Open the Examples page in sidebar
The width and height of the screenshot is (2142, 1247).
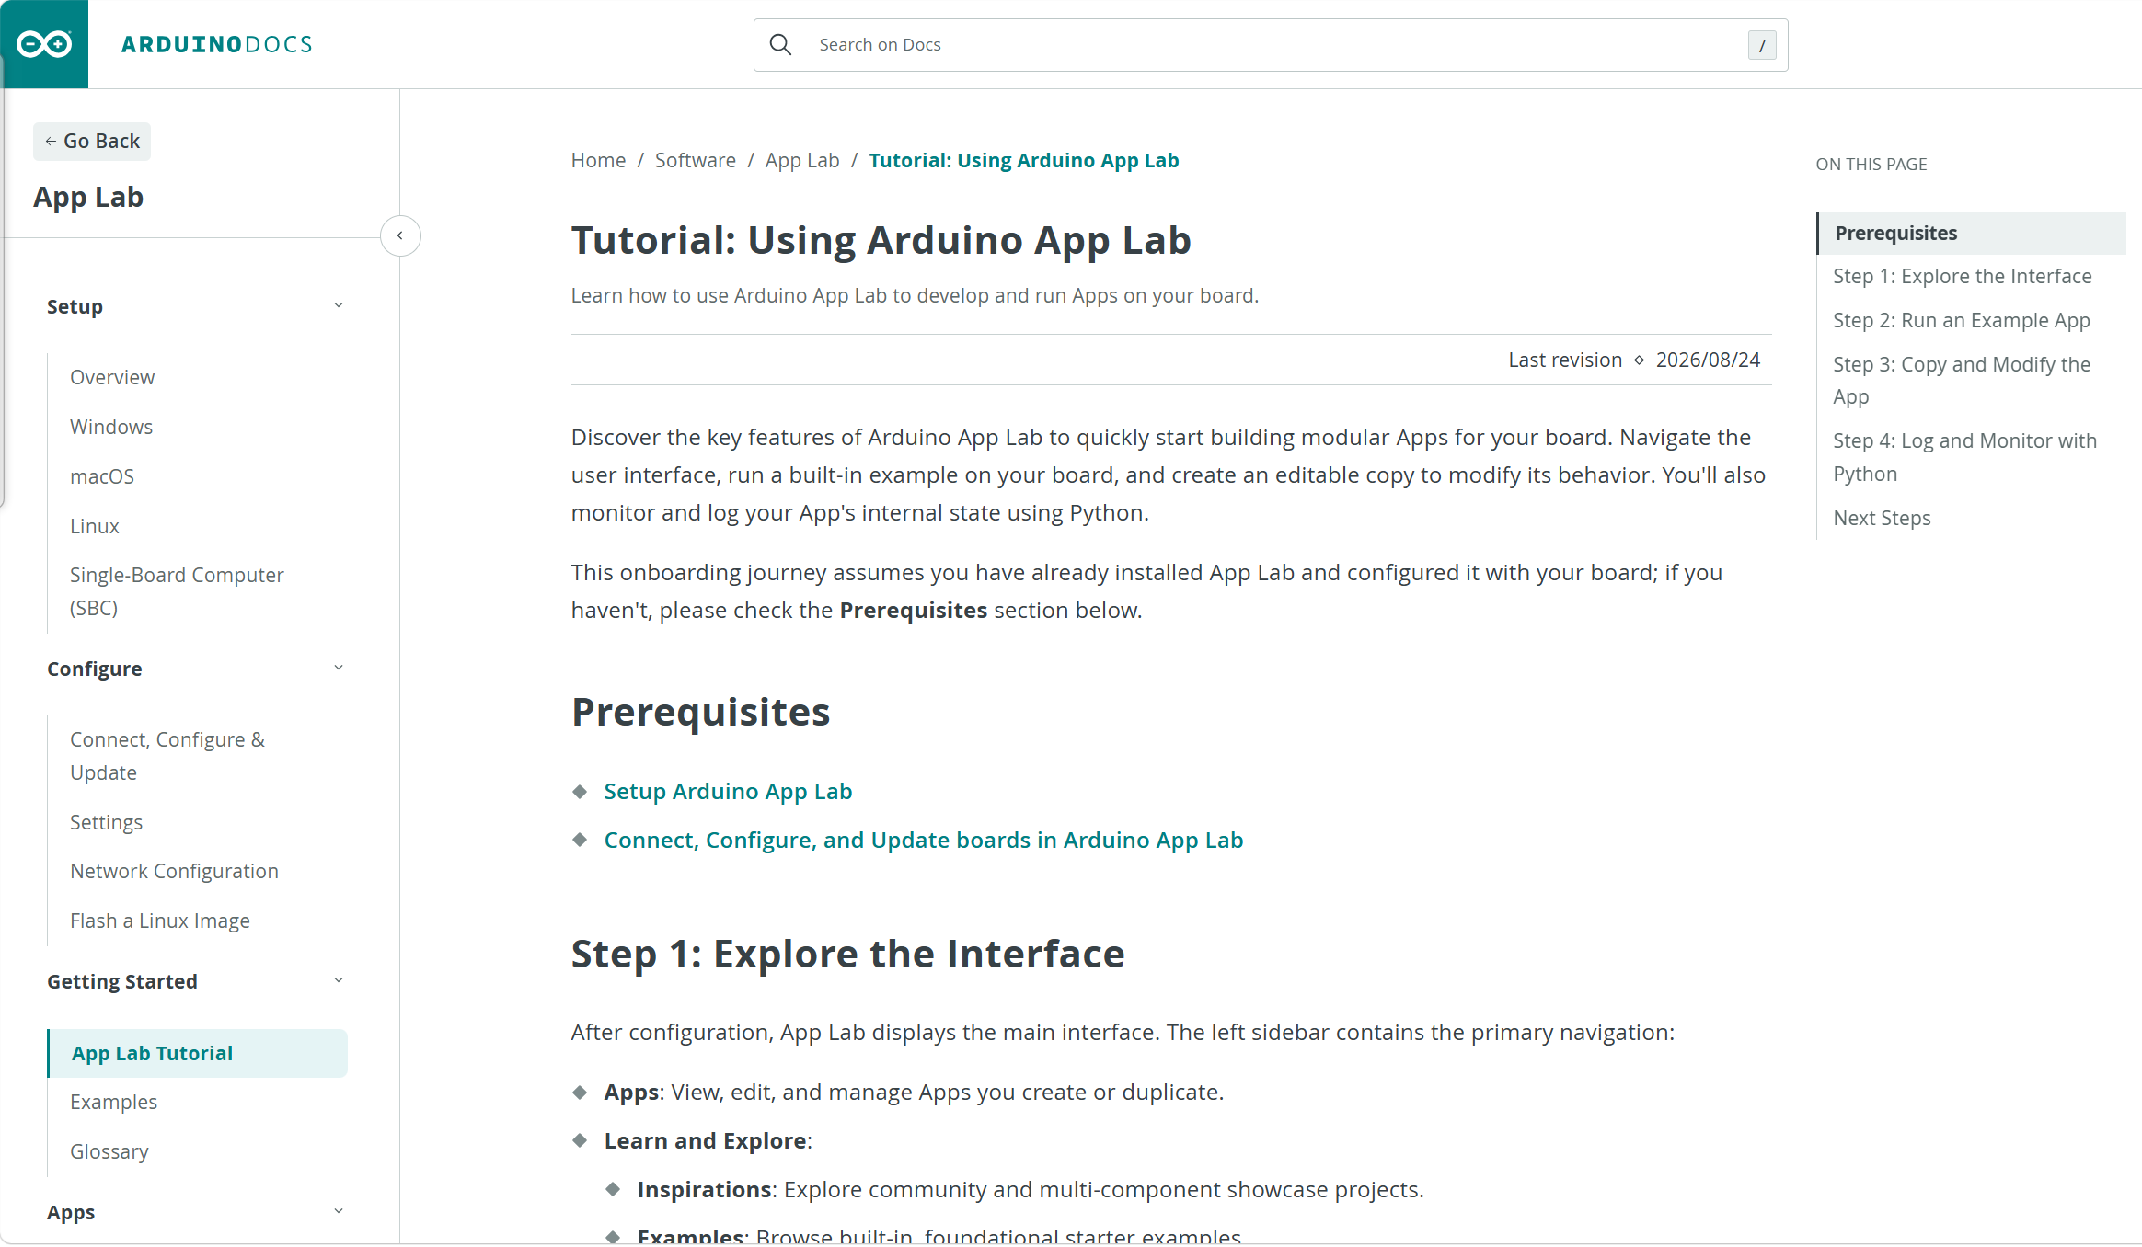114,1103
